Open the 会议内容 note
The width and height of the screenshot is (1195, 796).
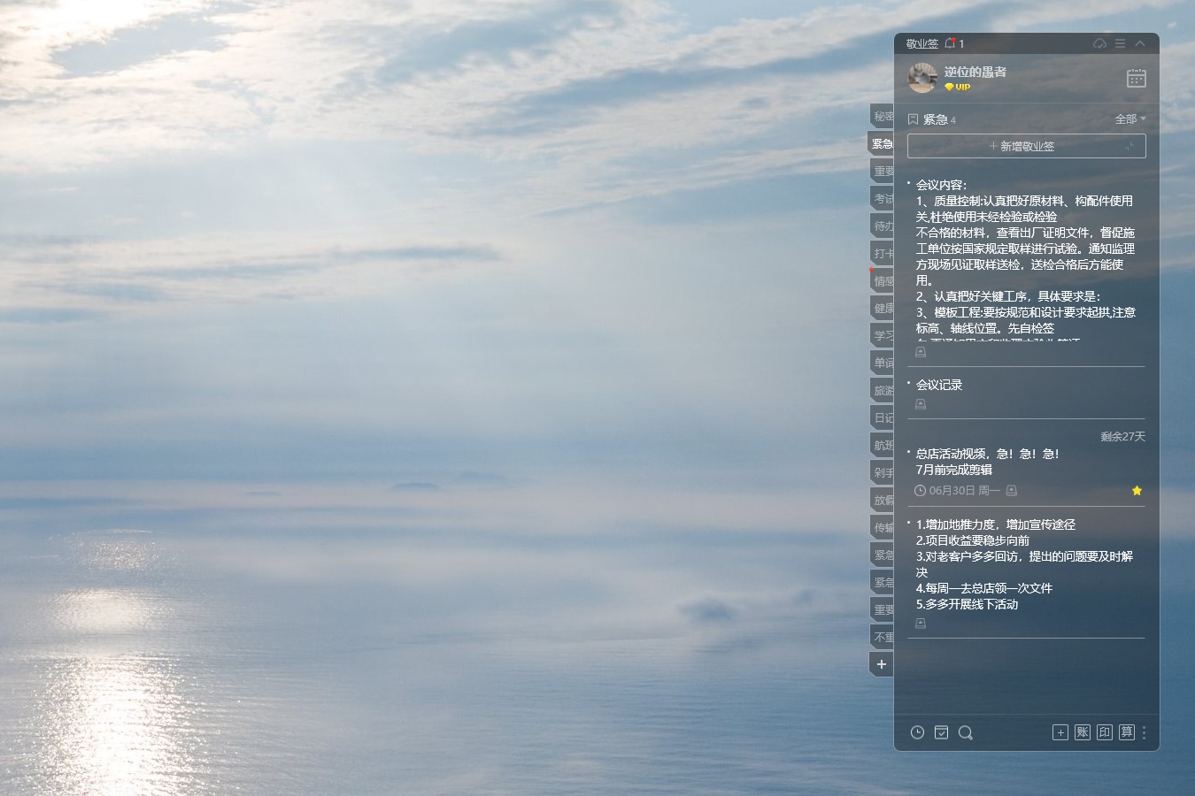tap(1026, 260)
